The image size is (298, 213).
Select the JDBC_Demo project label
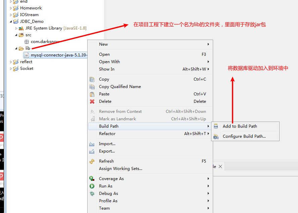32,22
